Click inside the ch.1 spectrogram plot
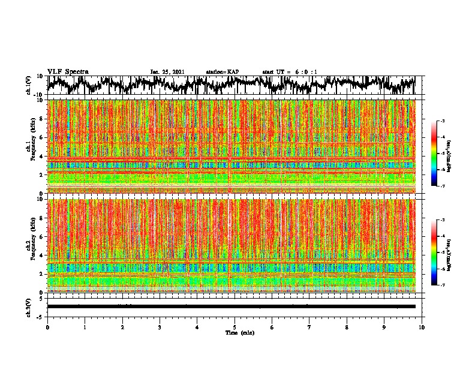Image resolution: width=475 pixels, height=367 pixels. click(x=232, y=146)
